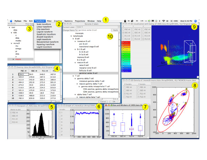
Task: Click table cell 234.0 in row 1
Action: (x=23, y=74)
